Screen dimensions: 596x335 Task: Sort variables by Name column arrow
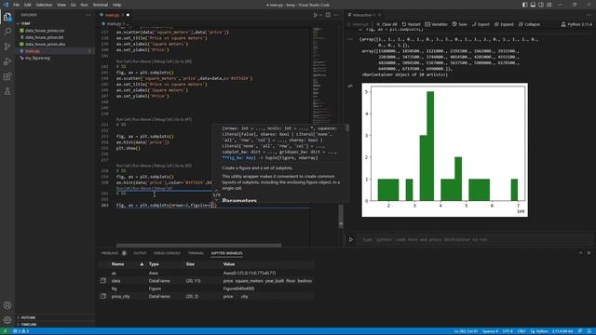pyautogui.click(x=142, y=264)
